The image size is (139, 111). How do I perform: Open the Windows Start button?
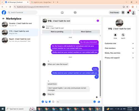click(3, 109)
